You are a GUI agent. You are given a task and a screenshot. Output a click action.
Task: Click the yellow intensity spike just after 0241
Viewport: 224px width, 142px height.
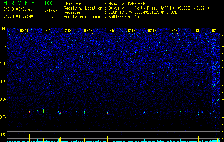coord(30,138)
